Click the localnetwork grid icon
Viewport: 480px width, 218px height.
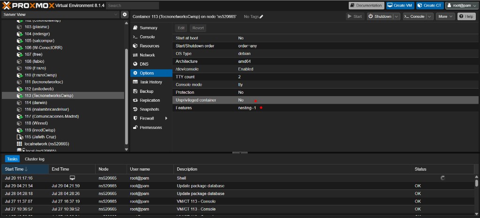[x=20, y=143]
